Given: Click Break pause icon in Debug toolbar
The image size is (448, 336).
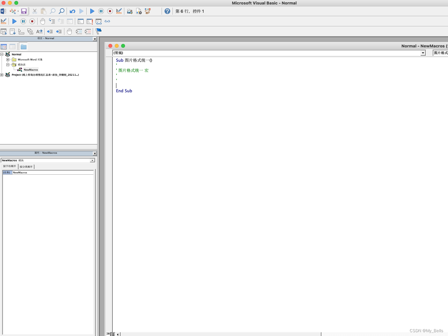Looking at the screenshot, I should coord(23,21).
